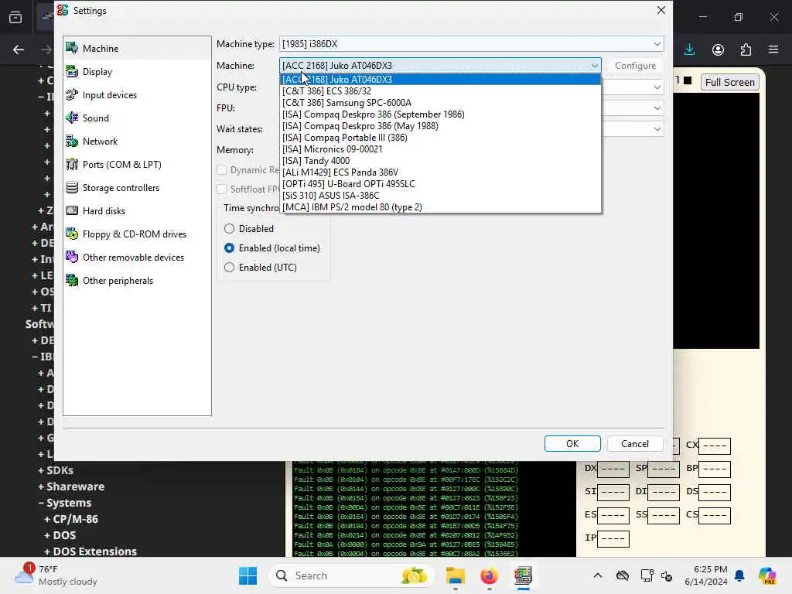Click the taskbar Search box
This screenshot has height=594, width=792.
[x=352, y=575]
